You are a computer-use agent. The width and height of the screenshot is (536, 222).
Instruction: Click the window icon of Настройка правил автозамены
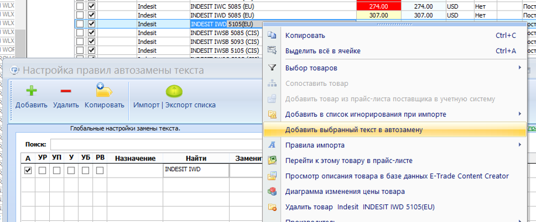point(15,70)
